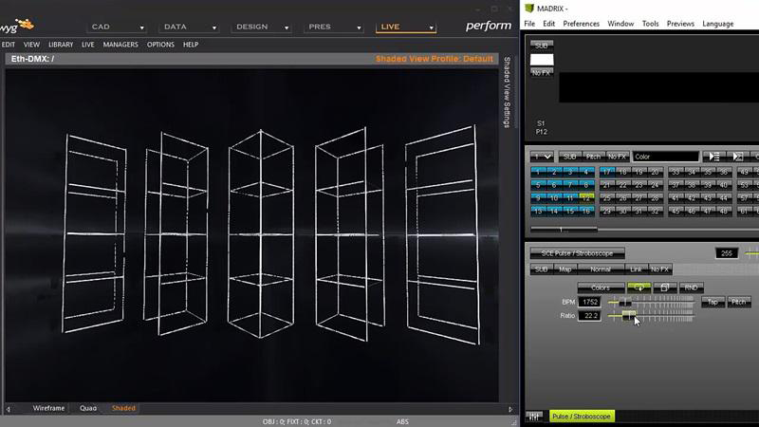Toggle SUB in the storage row
Image resolution: width=759 pixels, height=427 pixels.
coord(569,157)
